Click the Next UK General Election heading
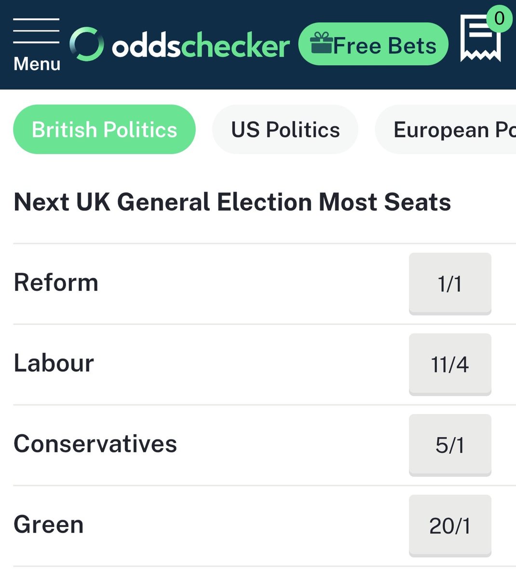Image resolution: width=516 pixels, height=579 pixels. [x=232, y=202]
